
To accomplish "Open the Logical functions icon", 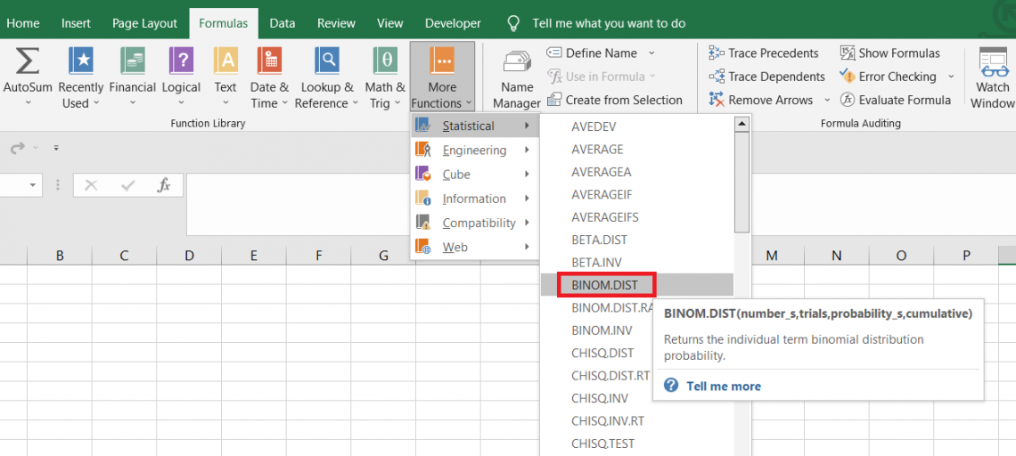I will pyautogui.click(x=181, y=61).
